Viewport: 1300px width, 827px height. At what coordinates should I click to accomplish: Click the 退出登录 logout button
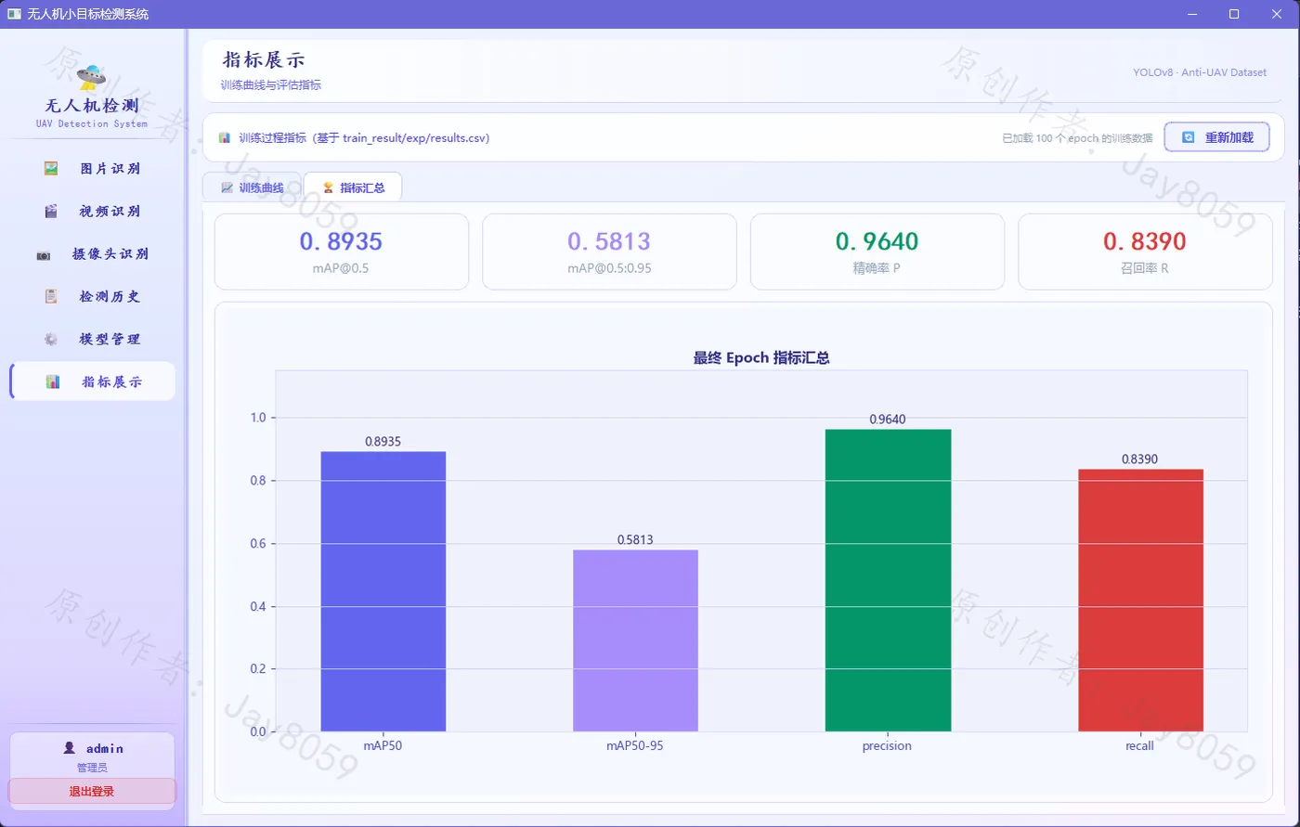pyautogui.click(x=92, y=792)
